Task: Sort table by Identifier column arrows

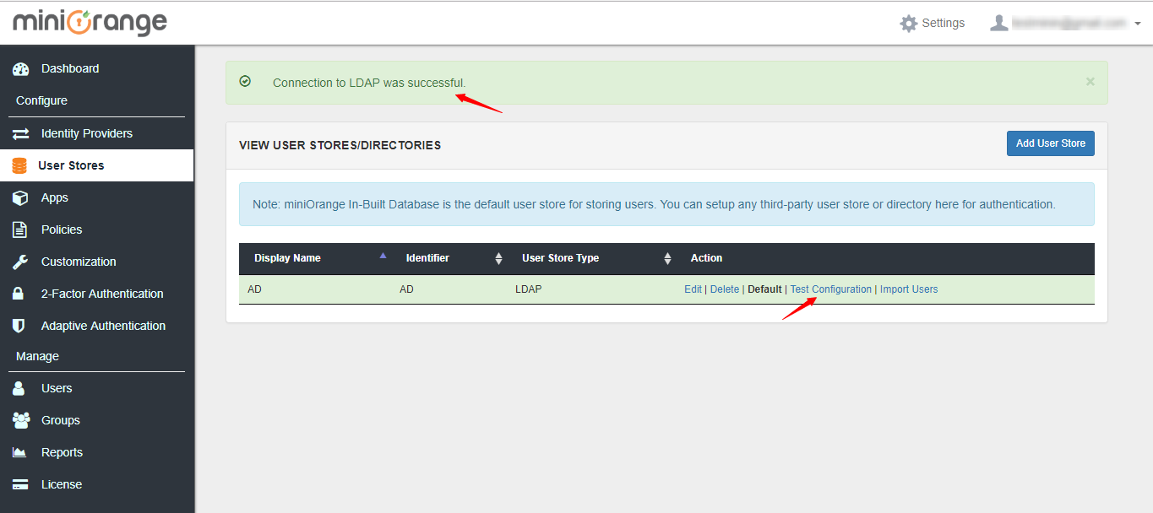Action: pos(498,258)
